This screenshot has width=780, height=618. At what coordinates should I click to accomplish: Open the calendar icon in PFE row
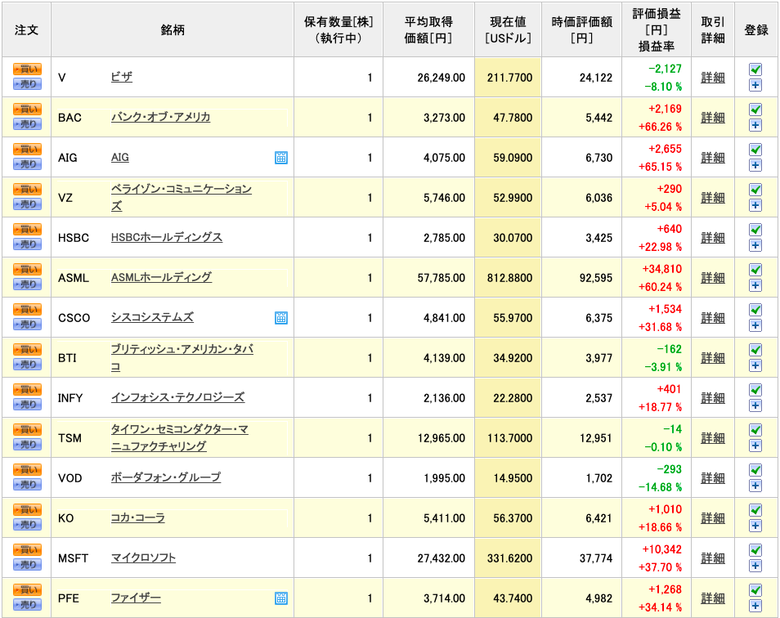click(x=281, y=598)
